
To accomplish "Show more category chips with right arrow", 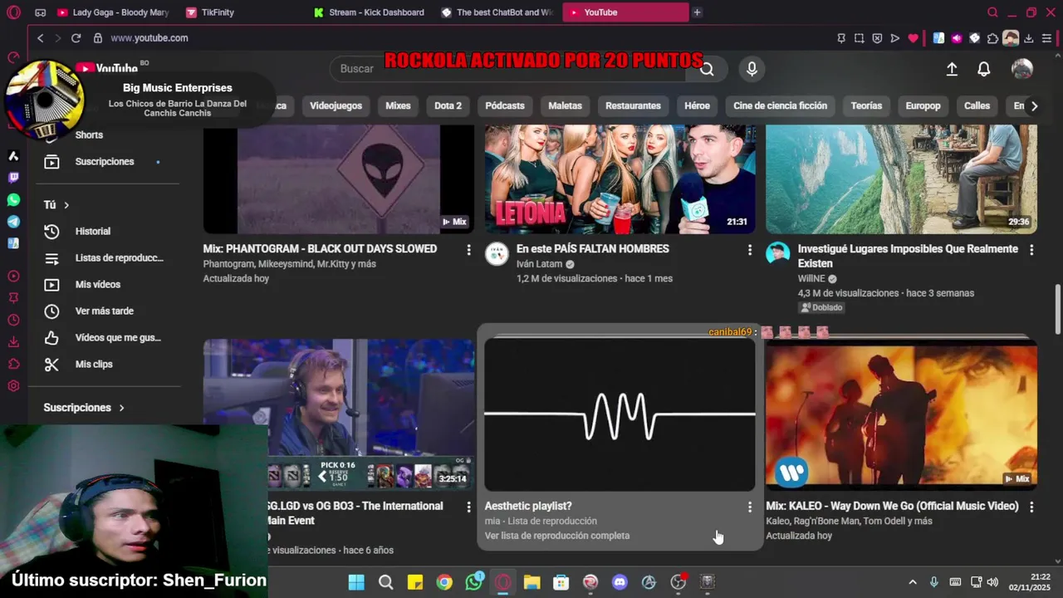I will click(1034, 106).
